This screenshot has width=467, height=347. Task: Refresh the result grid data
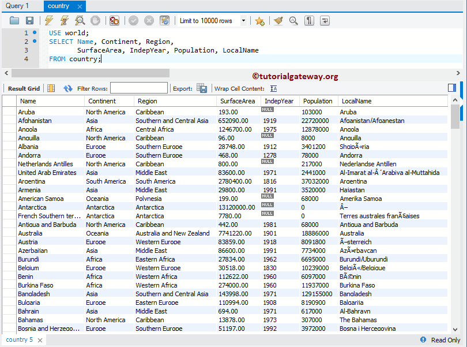[x=68, y=88]
